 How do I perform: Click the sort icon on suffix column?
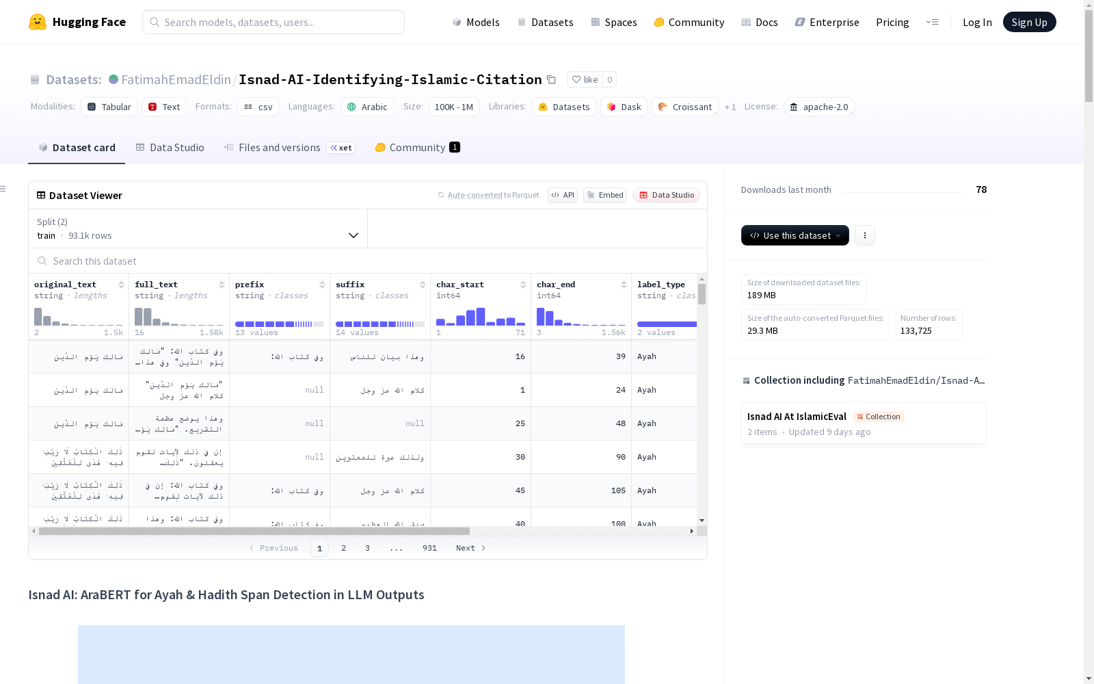[x=423, y=285]
